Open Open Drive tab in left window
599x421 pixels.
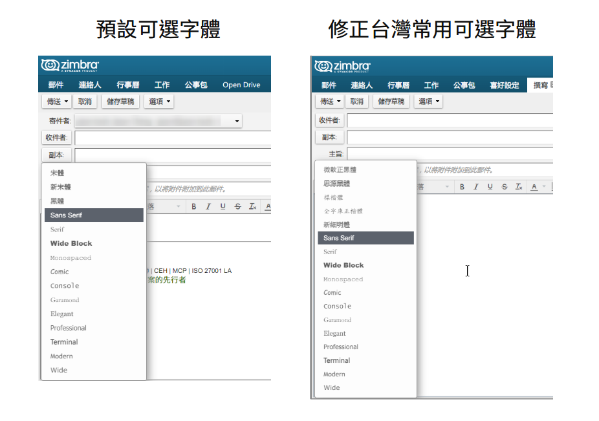pyautogui.click(x=241, y=85)
